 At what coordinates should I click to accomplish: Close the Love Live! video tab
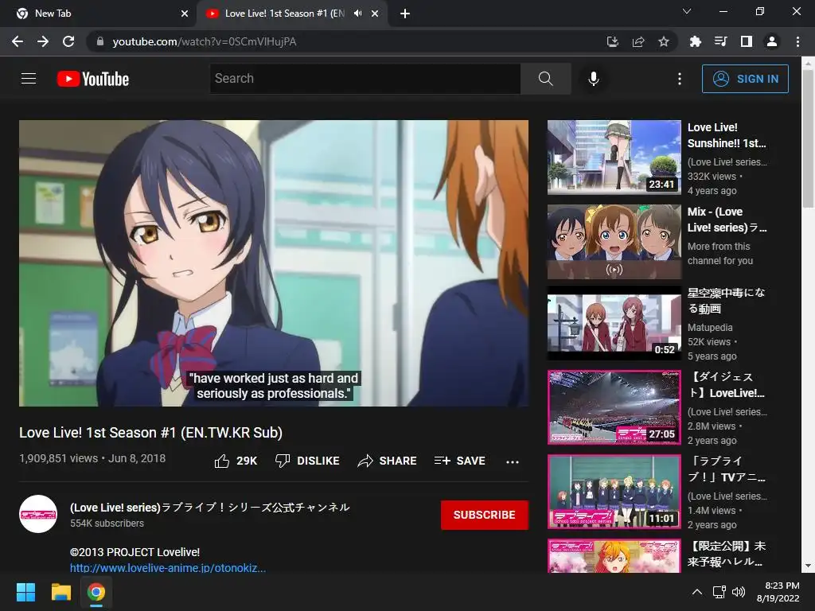[375, 14]
